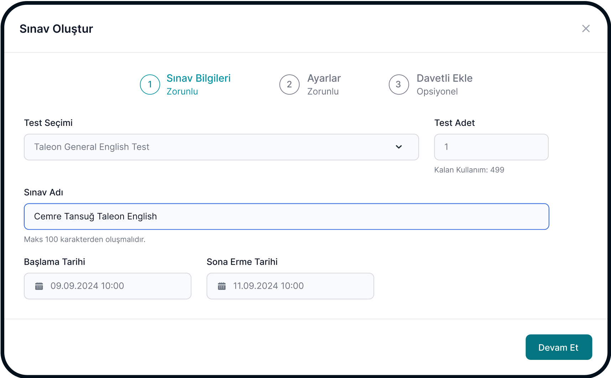
Task: Click the calendar glyph beside 09.09.2024 10:00
Action: (x=39, y=286)
